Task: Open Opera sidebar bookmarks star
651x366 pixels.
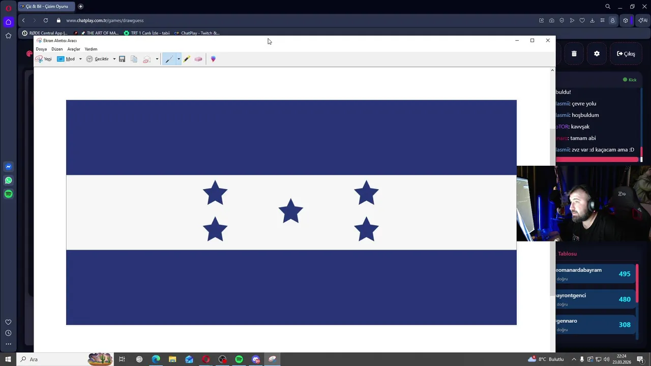Action: point(8,36)
